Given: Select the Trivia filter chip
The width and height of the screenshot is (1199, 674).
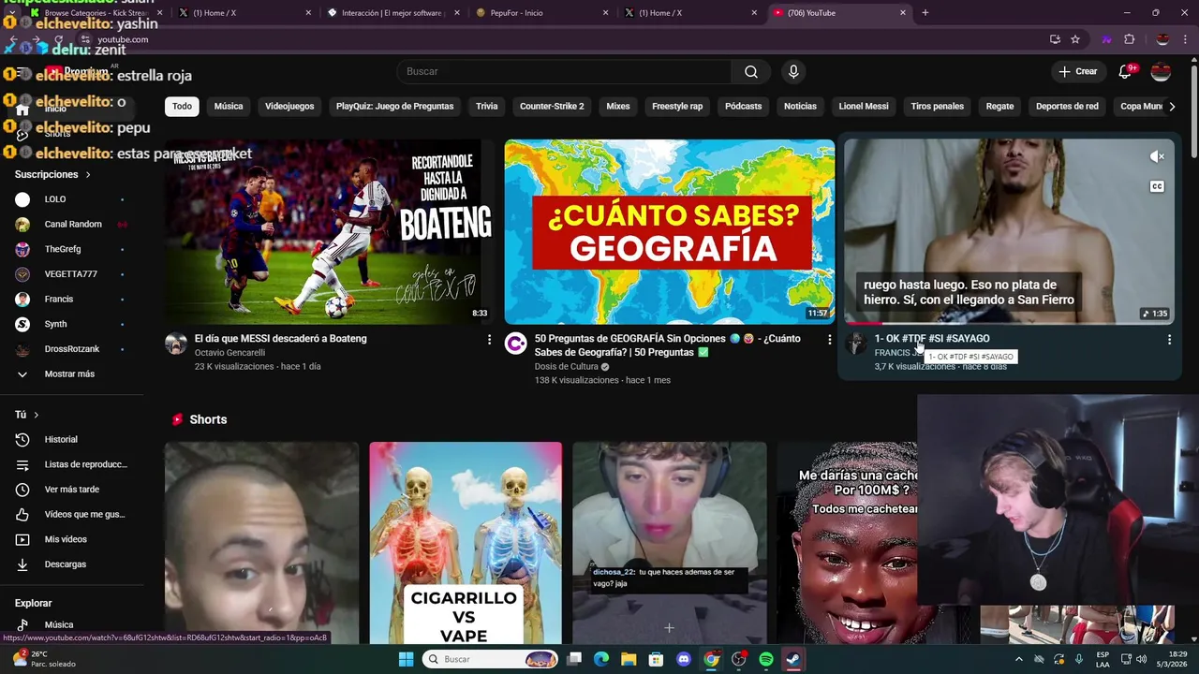Looking at the screenshot, I should (x=487, y=107).
